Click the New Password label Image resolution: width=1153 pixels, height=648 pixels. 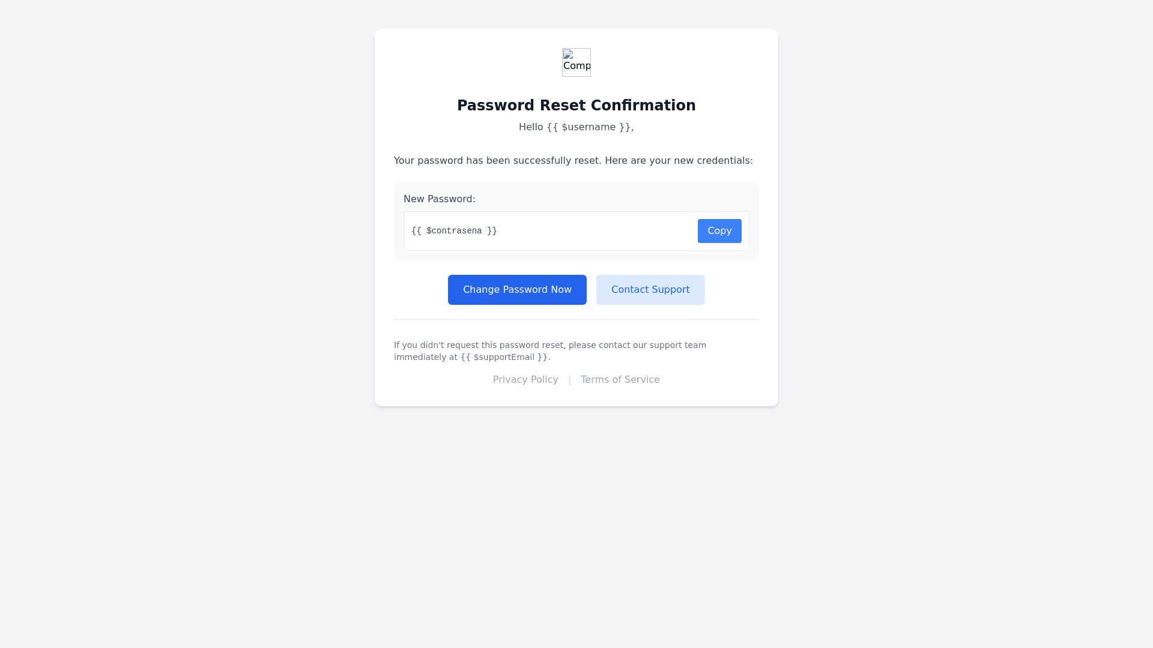pyautogui.click(x=440, y=199)
